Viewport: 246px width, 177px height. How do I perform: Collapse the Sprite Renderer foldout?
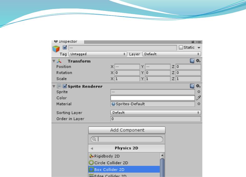[54, 86]
